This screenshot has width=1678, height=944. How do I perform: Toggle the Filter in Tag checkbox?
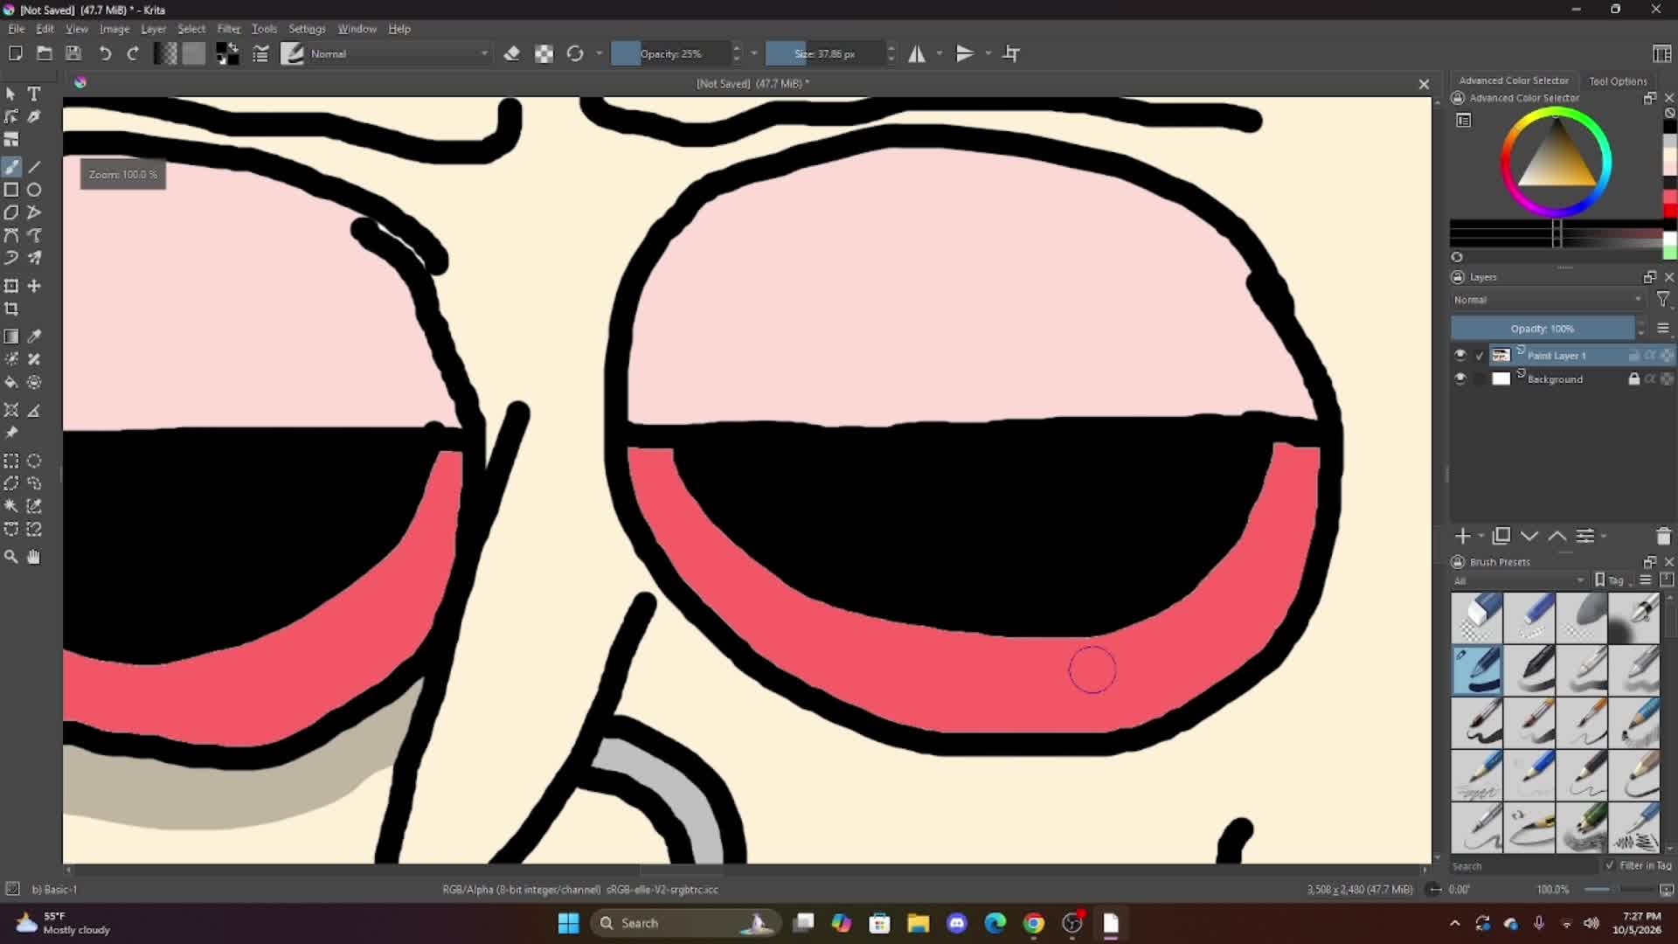[1610, 865]
